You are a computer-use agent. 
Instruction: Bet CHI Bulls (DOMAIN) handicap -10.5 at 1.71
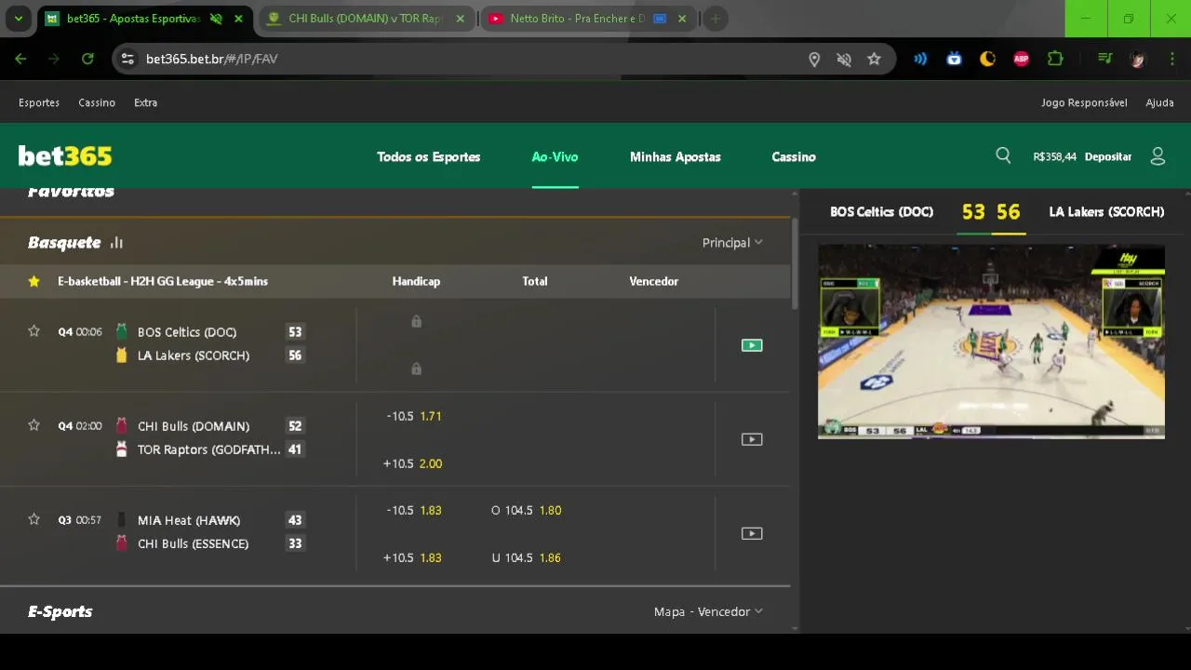pyautogui.click(x=414, y=416)
